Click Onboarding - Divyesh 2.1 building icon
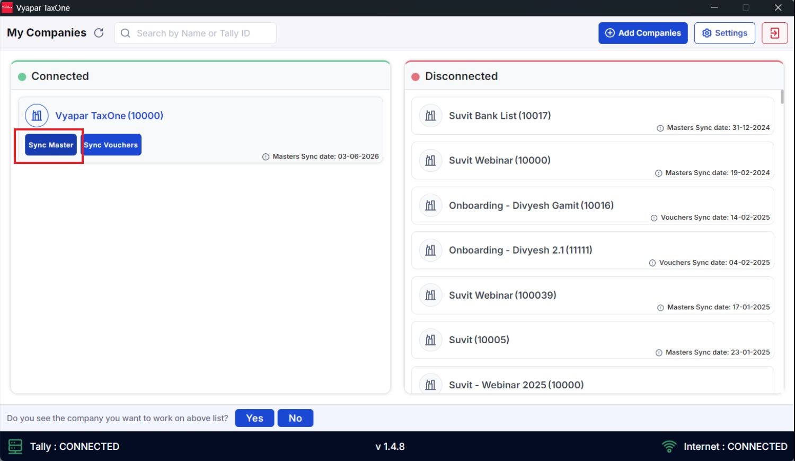The width and height of the screenshot is (795, 461). coord(430,250)
